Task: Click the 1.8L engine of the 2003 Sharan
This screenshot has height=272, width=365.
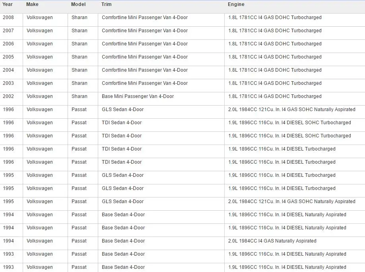Action: click(275, 83)
